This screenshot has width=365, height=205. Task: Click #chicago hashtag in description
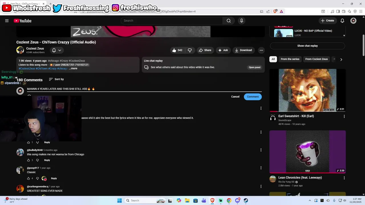[53, 61]
